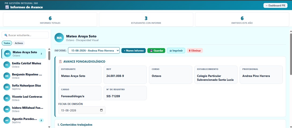Click the Cargo value Fonoaudiólogo/a

pyautogui.click(x=72, y=96)
